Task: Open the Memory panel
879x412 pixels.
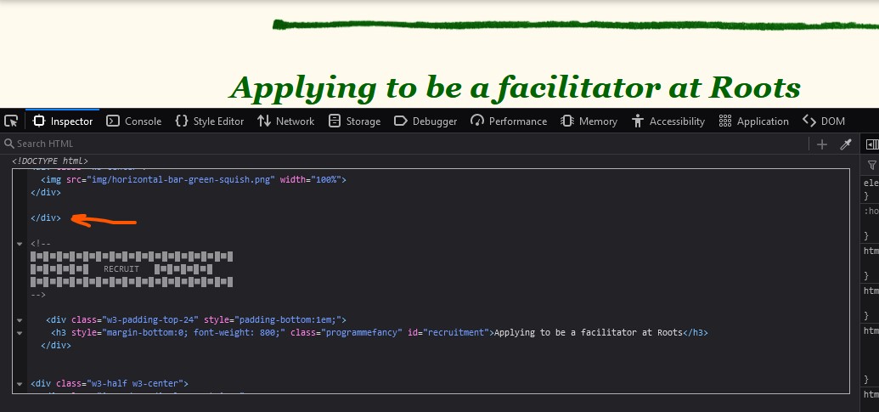Action: pyautogui.click(x=589, y=121)
